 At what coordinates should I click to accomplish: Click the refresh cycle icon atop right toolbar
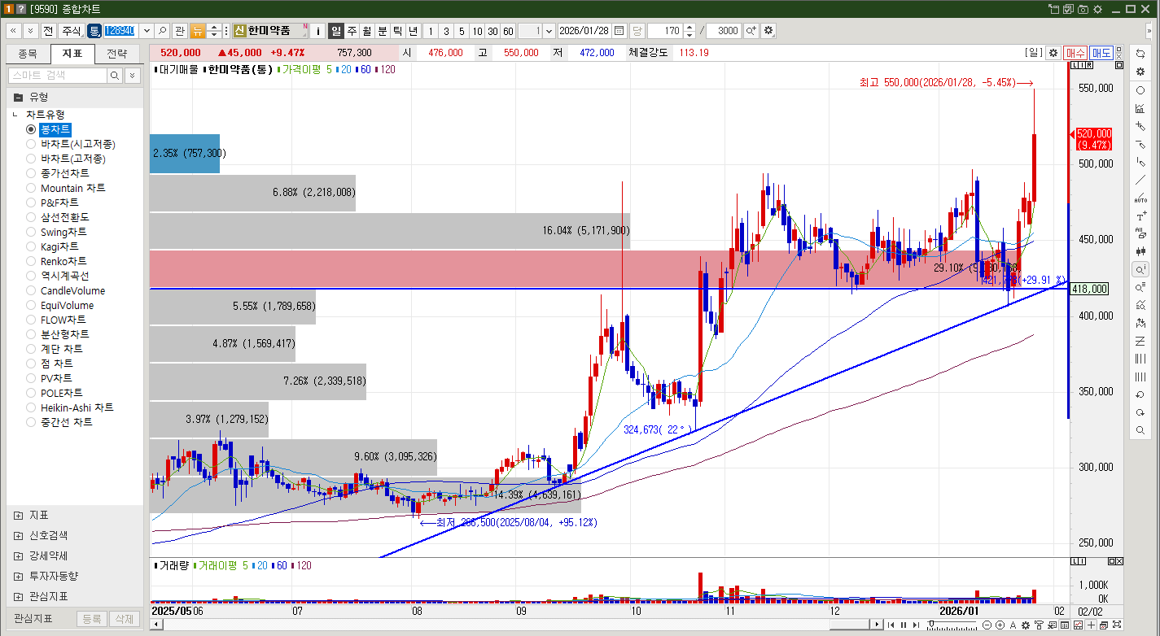1140,53
